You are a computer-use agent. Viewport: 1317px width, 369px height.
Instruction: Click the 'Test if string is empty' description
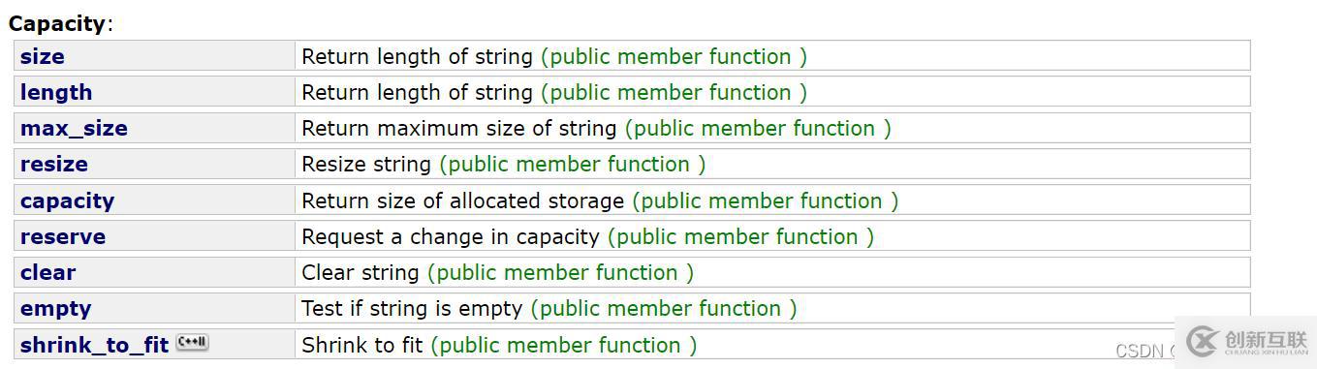(412, 309)
